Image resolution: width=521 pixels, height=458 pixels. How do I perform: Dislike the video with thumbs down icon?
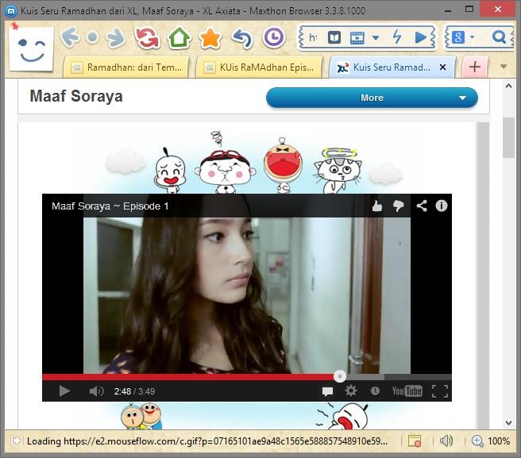[x=398, y=206]
